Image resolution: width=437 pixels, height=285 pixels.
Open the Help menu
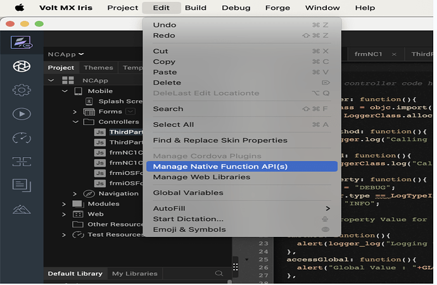point(365,8)
